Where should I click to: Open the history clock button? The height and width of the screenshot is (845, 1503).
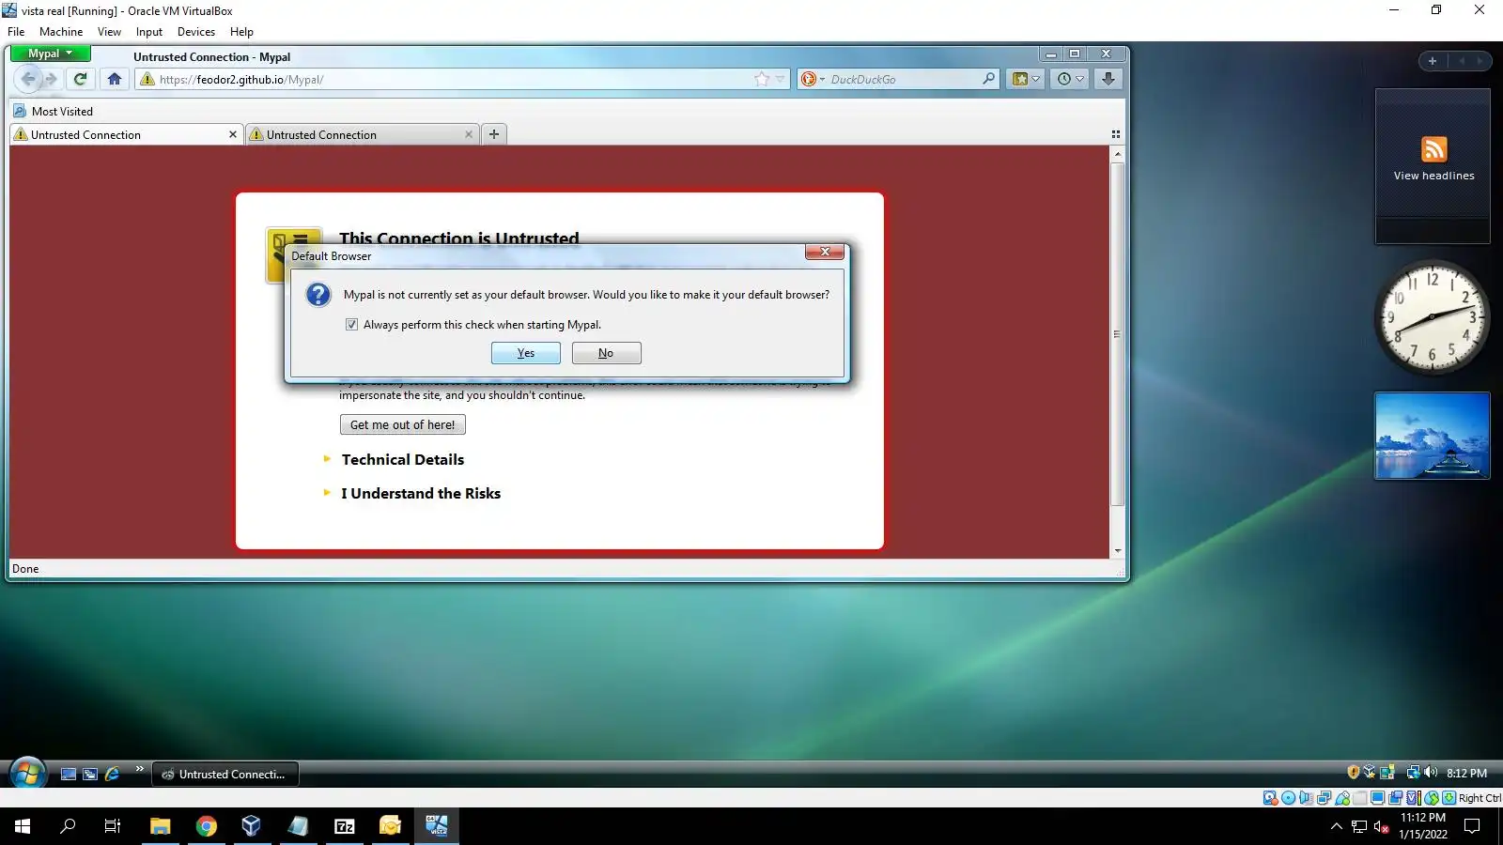tap(1070, 79)
